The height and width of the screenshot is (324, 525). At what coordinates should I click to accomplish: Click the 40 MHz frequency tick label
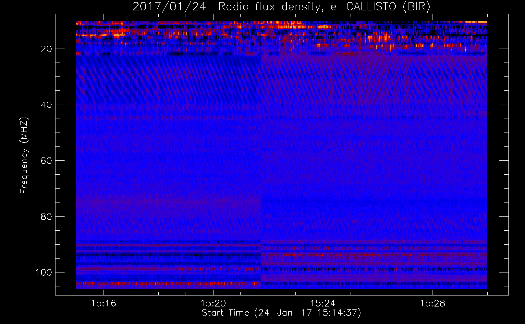[x=46, y=105]
